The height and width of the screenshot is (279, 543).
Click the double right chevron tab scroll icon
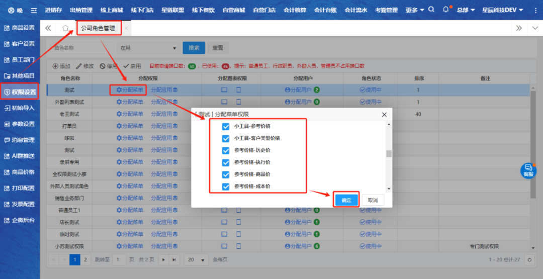(519, 28)
